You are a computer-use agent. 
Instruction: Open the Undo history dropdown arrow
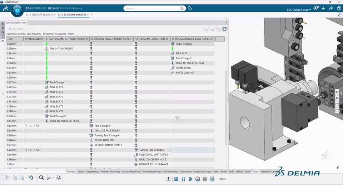coord(35,178)
